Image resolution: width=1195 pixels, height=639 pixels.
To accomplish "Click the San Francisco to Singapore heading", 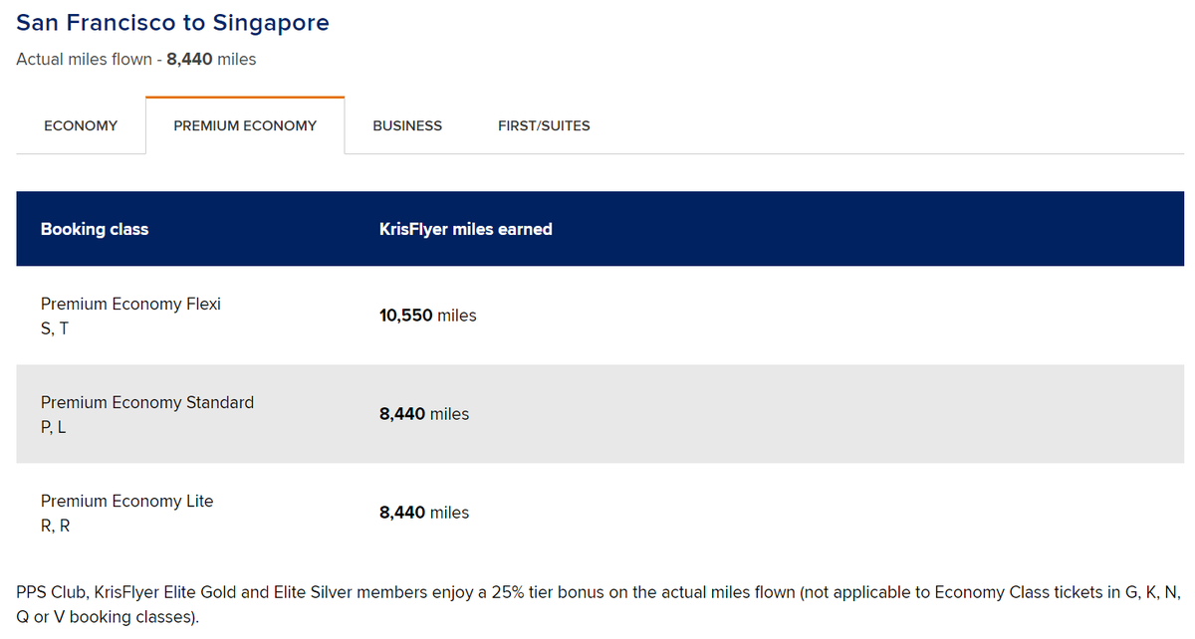I will coord(171,22).
